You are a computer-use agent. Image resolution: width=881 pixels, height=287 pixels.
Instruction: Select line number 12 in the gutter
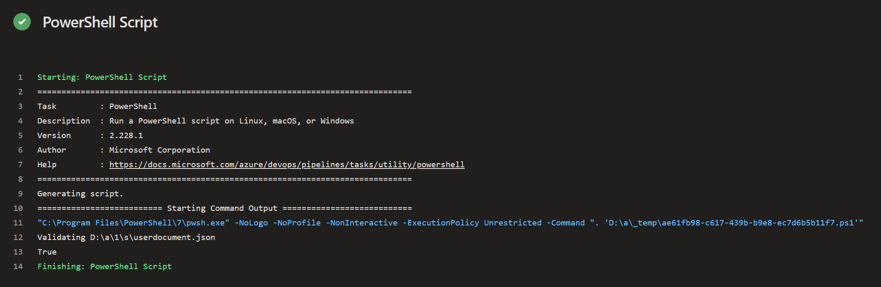pos(18,238)
